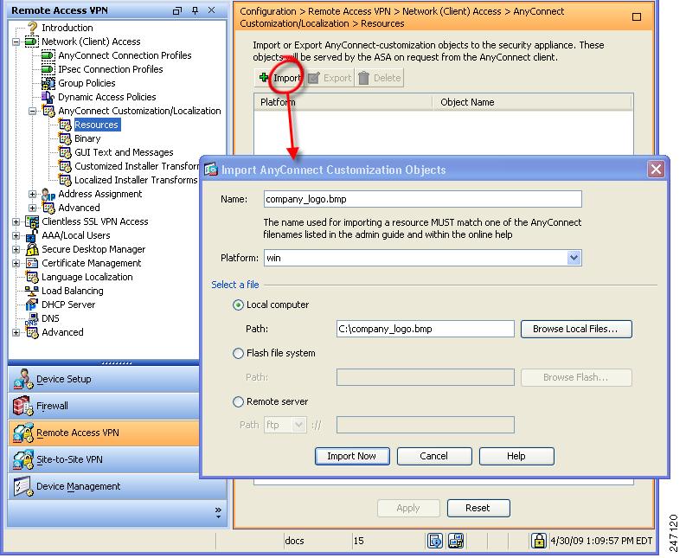Click the Device Management panel icon
Viewport: 686px width, 558px height.
[22, 486]
